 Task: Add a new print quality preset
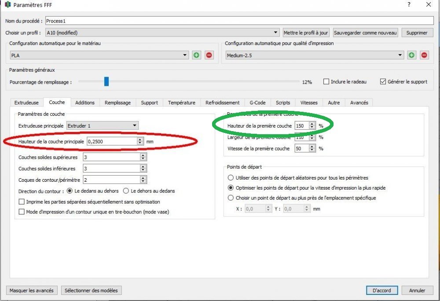point(411,55)
